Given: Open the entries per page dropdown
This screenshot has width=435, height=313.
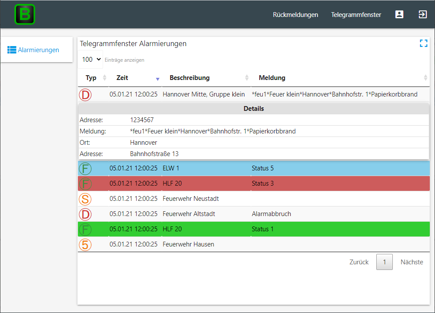Looking at the screenshot, I should pos(91,60).
